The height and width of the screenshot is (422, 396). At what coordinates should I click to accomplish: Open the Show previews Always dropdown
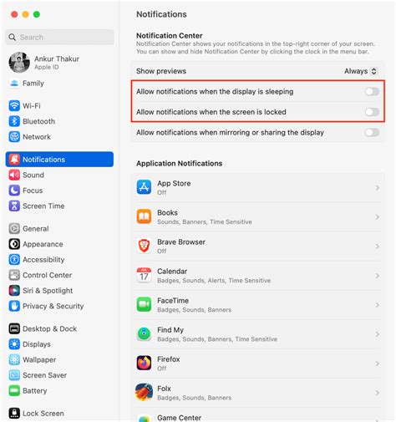coord(361,71)
